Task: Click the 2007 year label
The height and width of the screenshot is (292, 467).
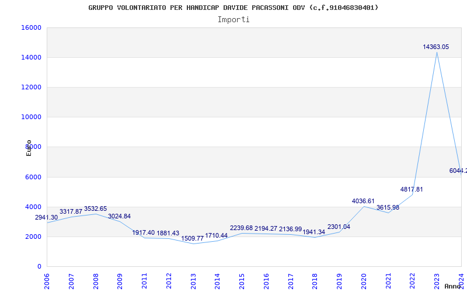Action: pyautogui.click(x=71, y=281)
